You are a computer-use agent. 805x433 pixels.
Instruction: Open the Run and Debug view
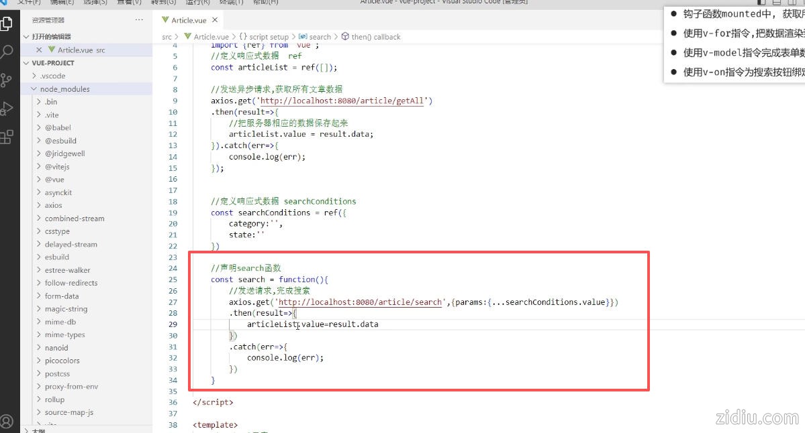click(x=7, y=109)
